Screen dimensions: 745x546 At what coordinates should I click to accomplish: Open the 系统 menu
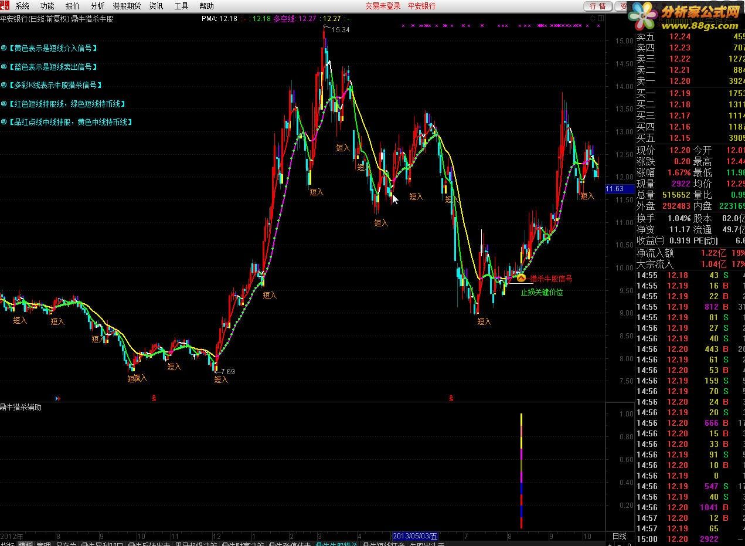(22, 6)
